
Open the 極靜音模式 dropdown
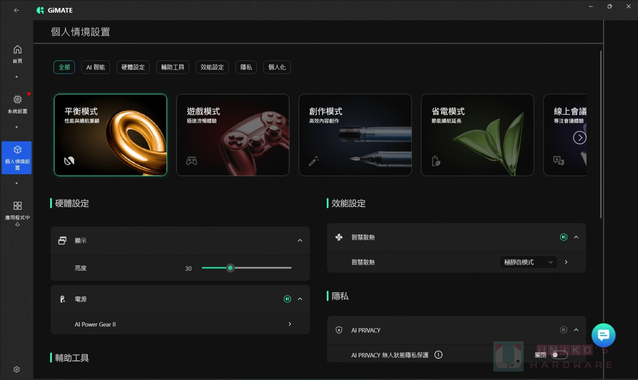[528, 262]
